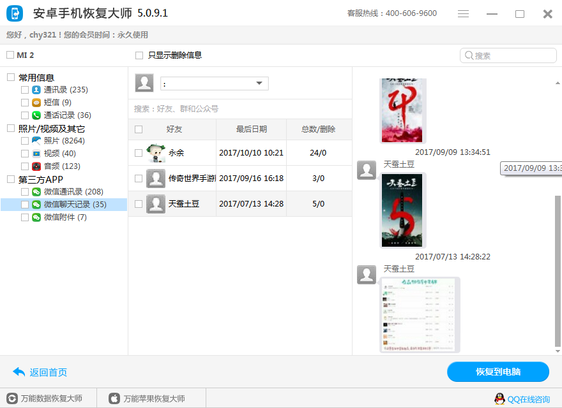Select the 传奇世界手游 conversation name

192,178
